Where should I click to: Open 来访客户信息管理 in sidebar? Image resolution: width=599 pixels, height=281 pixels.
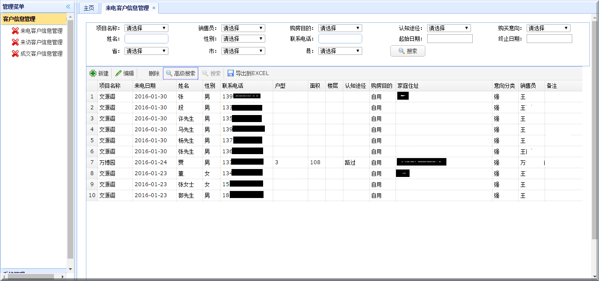[x=41, y=42]
